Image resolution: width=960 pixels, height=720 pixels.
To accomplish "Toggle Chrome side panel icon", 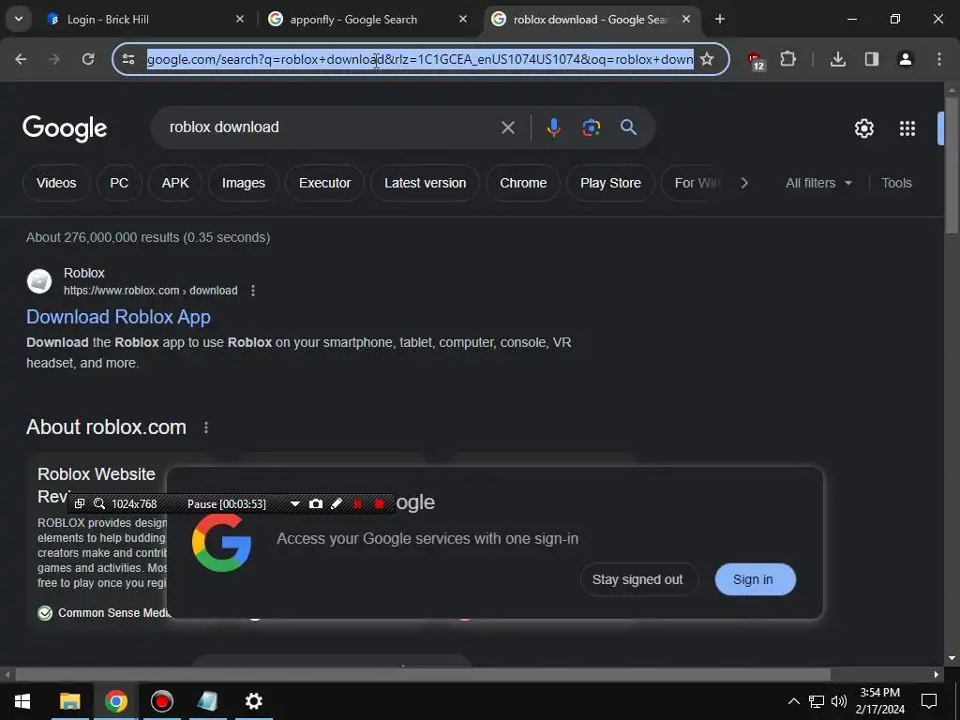I will 871,59.
